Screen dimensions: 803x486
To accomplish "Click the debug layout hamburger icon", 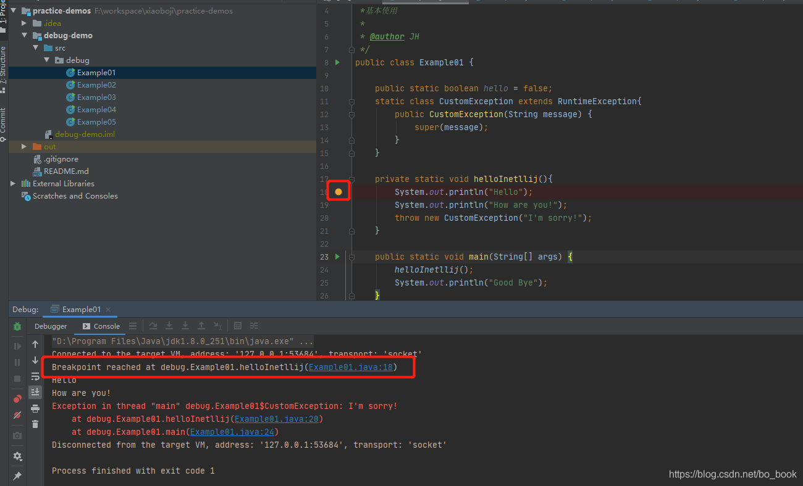I will coord(133,326).
